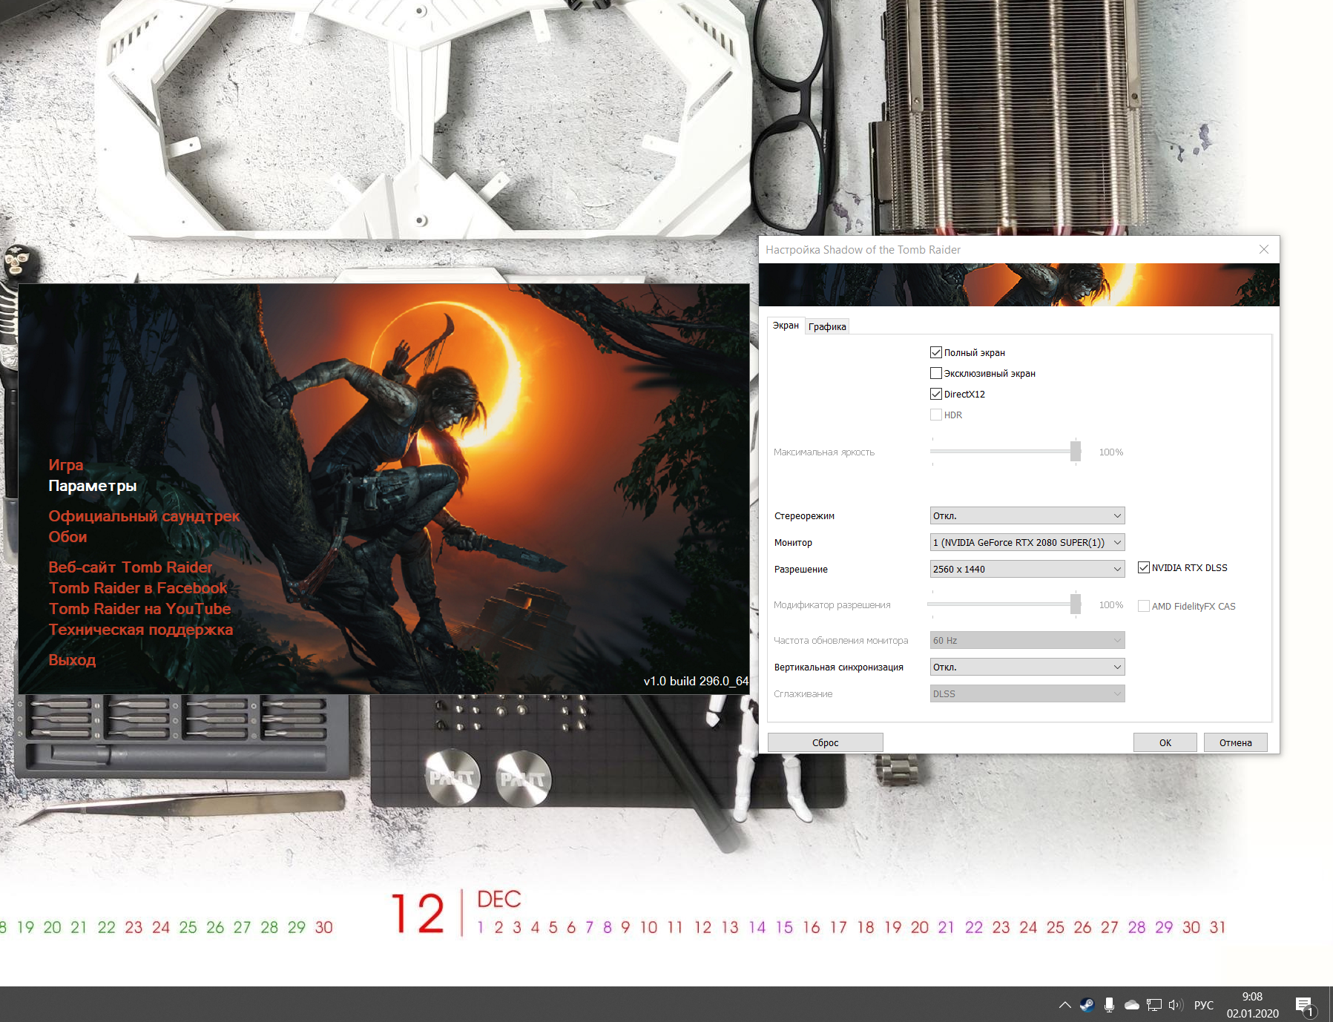
Task: Click the Модификатор разрешения label text
Action: click(832, 605)
